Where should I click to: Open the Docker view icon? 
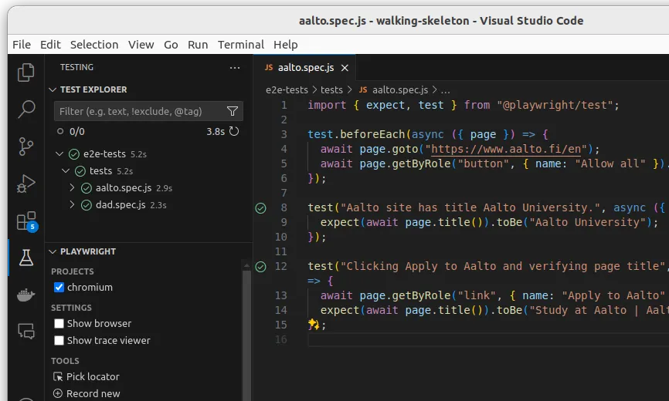(26, 295)
